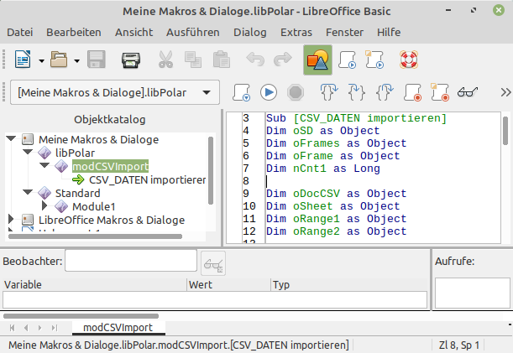Go to the previous module tab arrow
The image size is (513, 353).
tap(26, 328)
